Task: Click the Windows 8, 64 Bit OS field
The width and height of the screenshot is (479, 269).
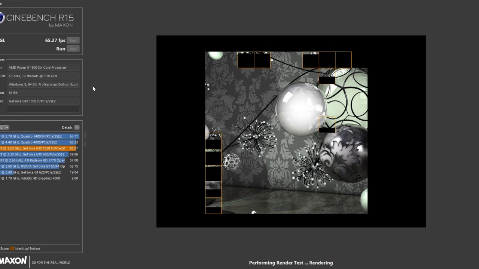Action: [x=43, y=84]
